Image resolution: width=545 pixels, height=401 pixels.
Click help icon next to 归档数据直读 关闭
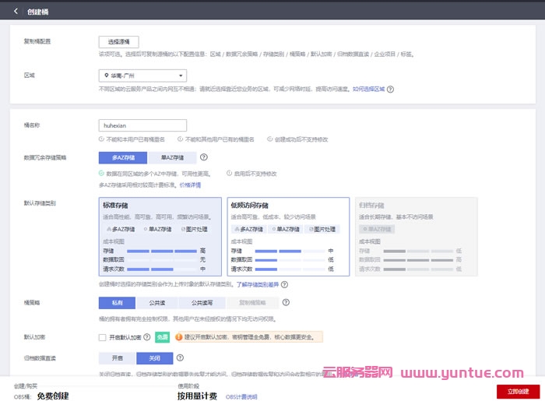tap(181, 358)
